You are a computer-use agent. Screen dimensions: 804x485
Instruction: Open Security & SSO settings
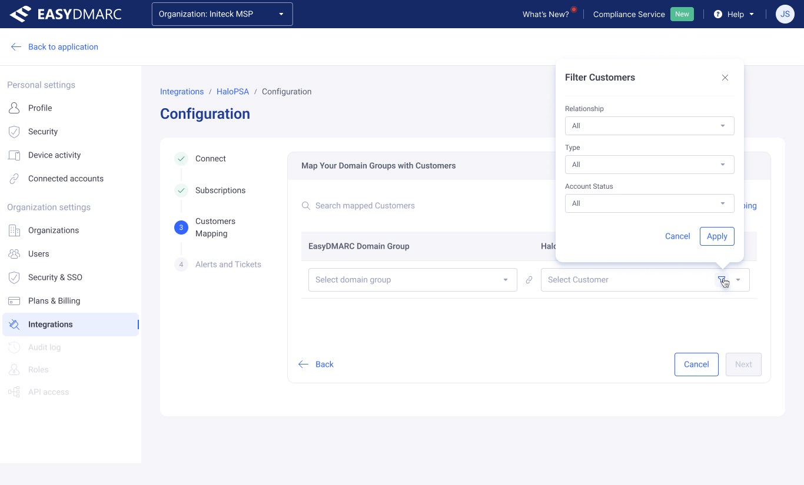[x=55, y=277]
